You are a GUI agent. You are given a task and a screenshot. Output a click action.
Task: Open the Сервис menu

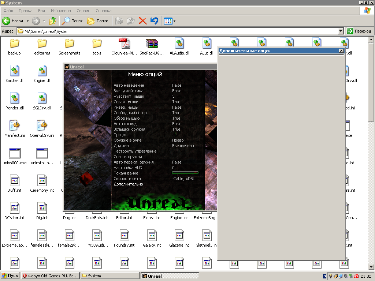pyautogui.click(x=83, y=11)
